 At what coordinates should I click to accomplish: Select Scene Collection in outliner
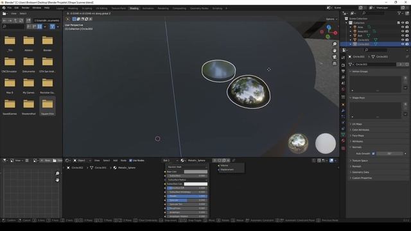(x=358, y=19)
